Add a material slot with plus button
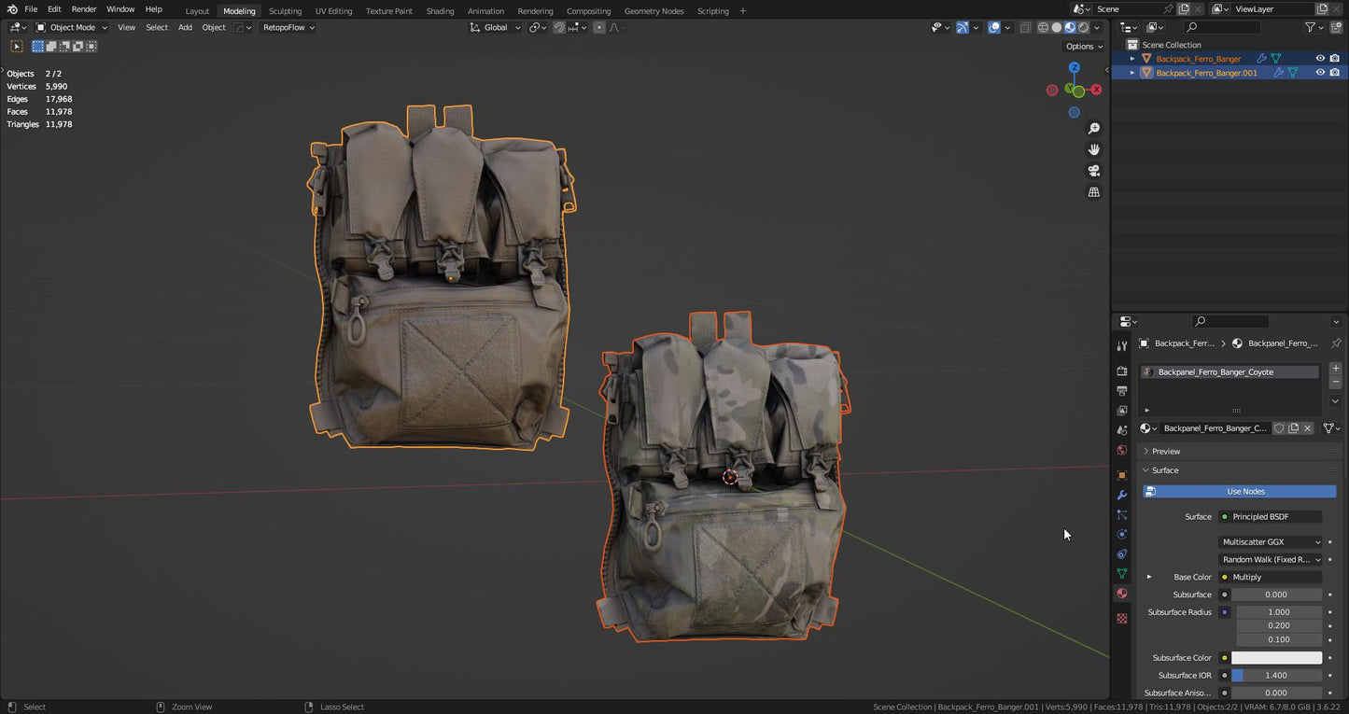This screenshot has width=1349, height=714. (1335, 369)
